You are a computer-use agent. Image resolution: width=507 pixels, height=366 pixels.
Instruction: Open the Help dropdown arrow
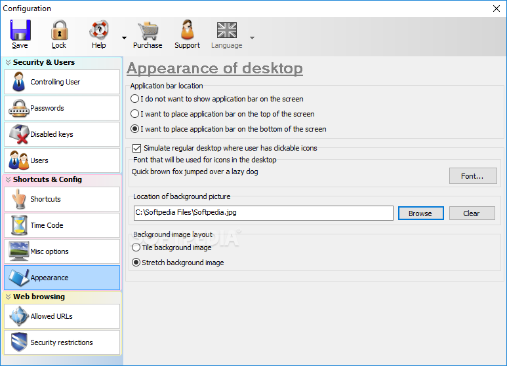coord(124,38)
